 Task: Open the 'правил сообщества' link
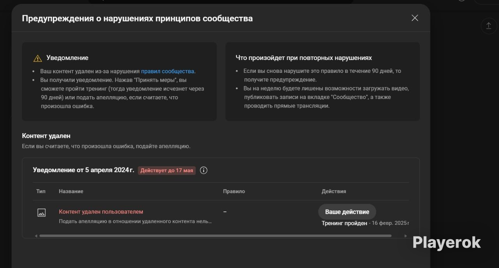click(x=168, y=71)
